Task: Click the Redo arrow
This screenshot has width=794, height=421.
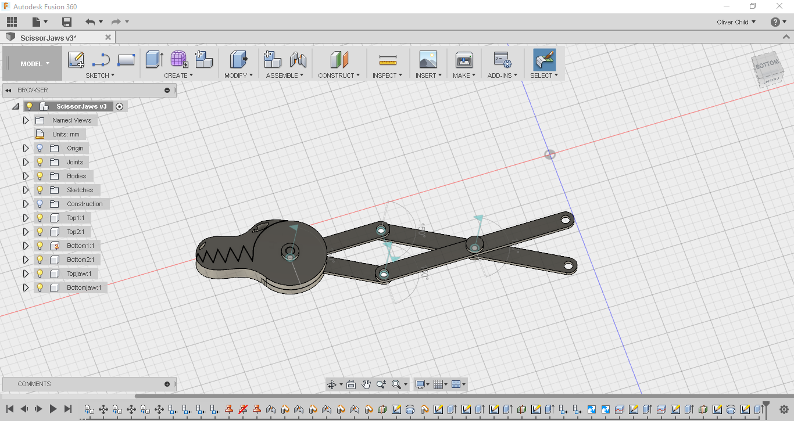Action: coord(116,22)
